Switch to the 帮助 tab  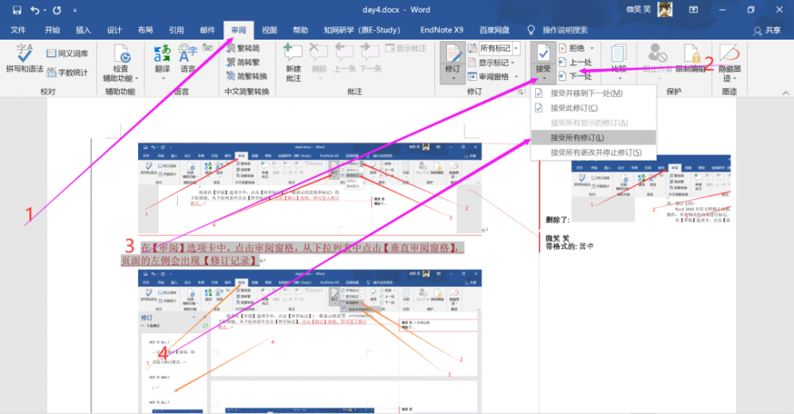(300, 30)
